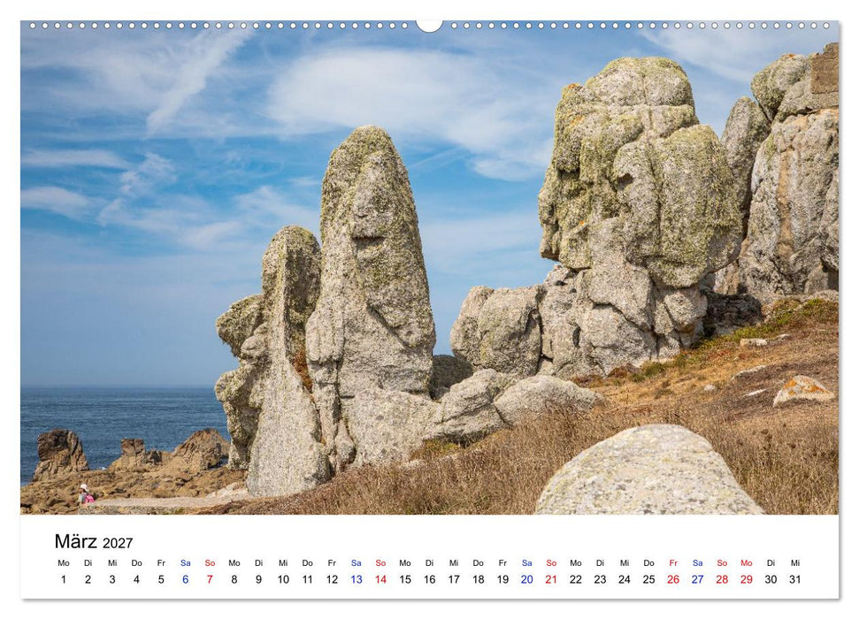Image resolution: width=859 pixels, height=619 pixels.
Task: Select Sunday the 21st
Action: [x=551, y=579]
